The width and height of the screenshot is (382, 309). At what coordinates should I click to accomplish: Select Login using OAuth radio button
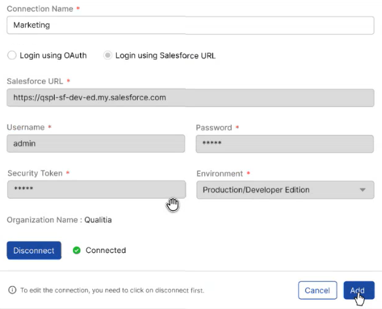(12, 55)
